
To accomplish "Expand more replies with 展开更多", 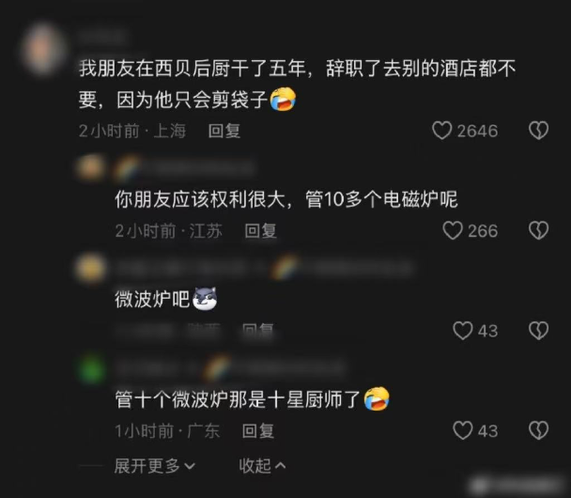I will 155,465.
